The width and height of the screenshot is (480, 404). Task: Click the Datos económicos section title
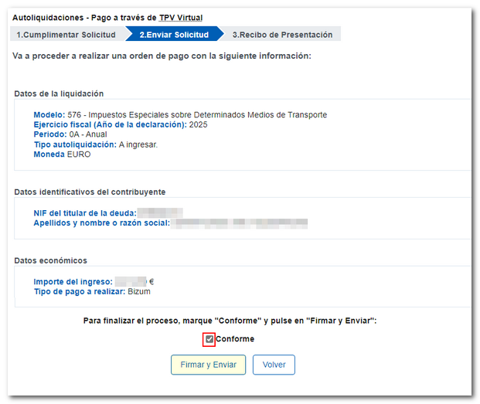point(51,260)
